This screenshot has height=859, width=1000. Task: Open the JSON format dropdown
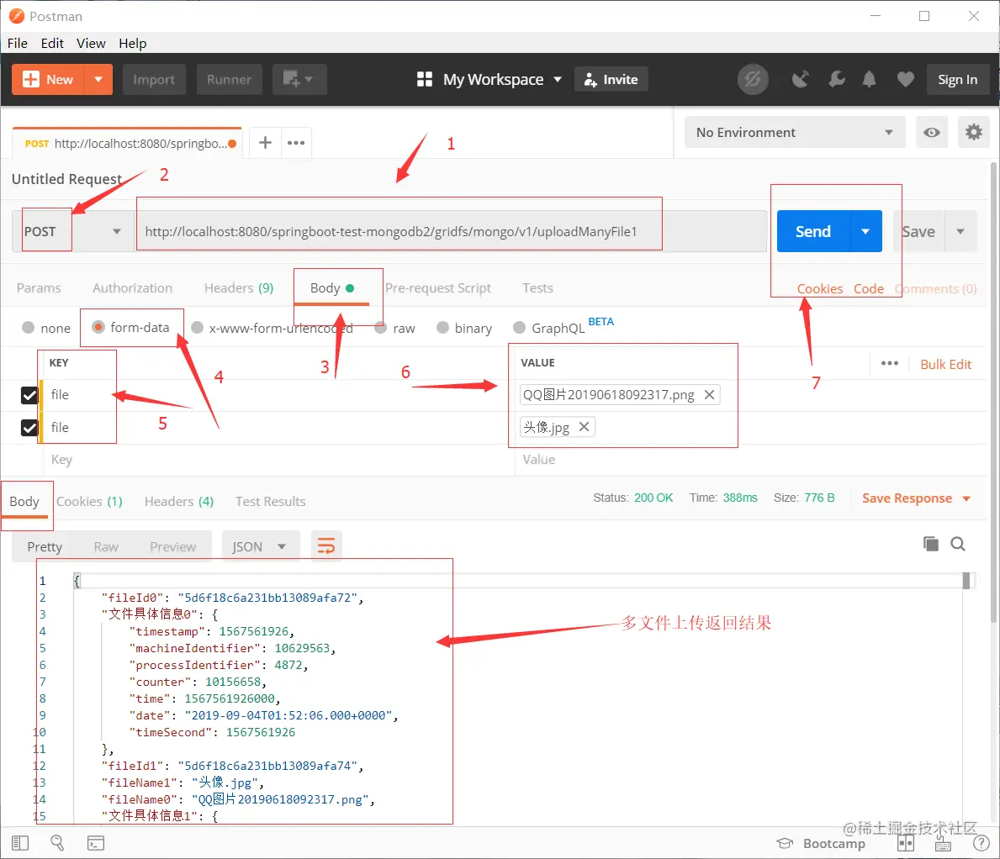click(261, 547)
